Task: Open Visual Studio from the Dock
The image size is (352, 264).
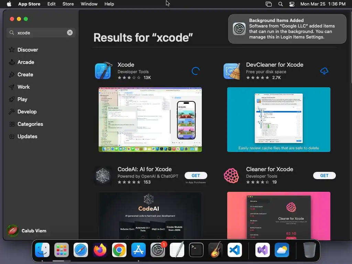Action: [x=263, y=250]
